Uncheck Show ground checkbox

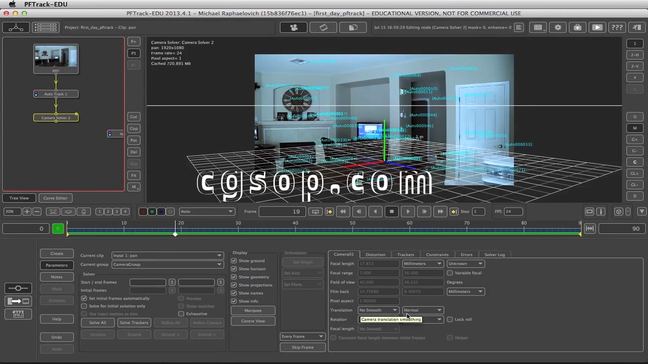[x=234, y=261]
